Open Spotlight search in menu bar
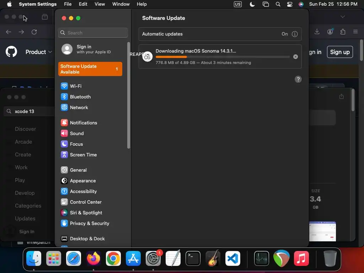The width and height of the screenshot is (364, 273). (278, 4)
